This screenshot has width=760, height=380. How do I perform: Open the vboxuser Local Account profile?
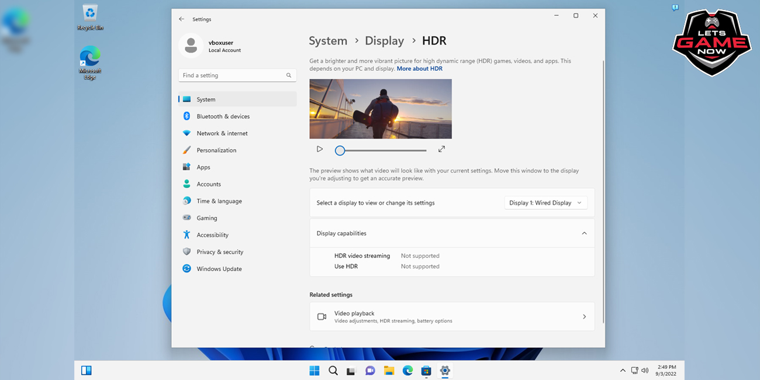pos(211,46)
